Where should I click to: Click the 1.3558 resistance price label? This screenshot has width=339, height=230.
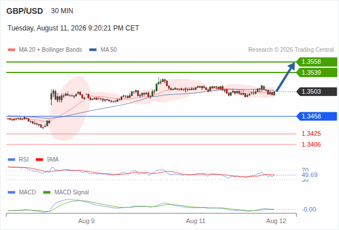coord(317,62)
